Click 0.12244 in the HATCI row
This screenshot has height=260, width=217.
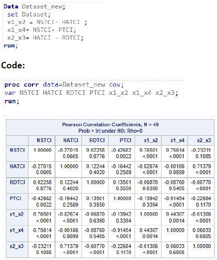tap(95, 166)
